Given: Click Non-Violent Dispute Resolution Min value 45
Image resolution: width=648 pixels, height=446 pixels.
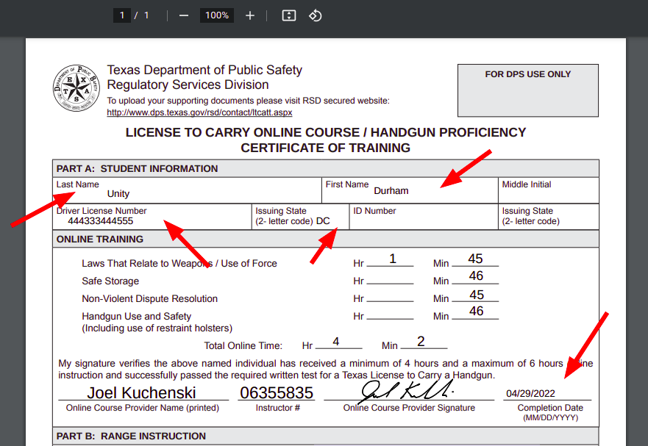Looking at the screenshot, I should tap(476, 295).
